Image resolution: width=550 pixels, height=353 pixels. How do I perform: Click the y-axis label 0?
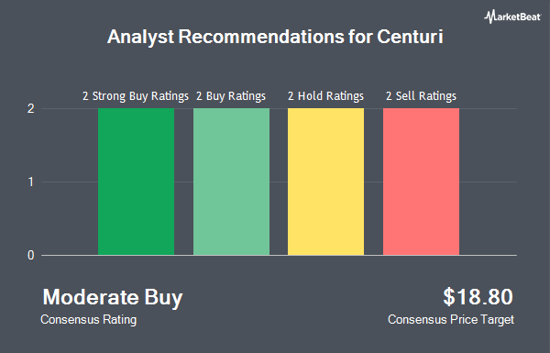[31, 255]
